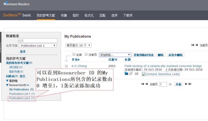
Task: Open the 检索范围 Publication List 1 dropdown
Action: (x=37, y=46)
